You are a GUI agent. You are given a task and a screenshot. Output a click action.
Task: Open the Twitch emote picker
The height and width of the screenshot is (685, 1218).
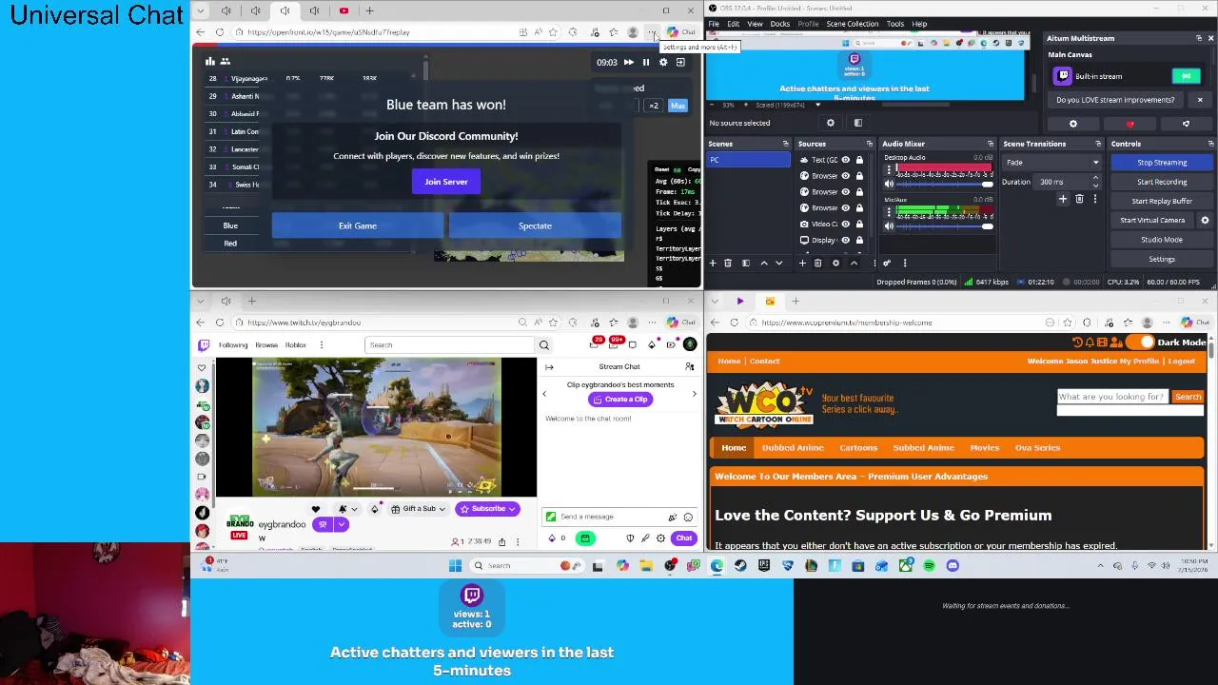688,517
